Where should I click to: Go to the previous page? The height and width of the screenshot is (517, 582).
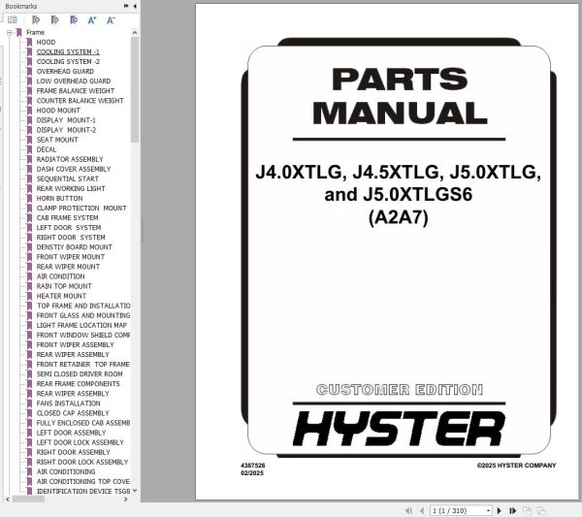click(422, 510)
